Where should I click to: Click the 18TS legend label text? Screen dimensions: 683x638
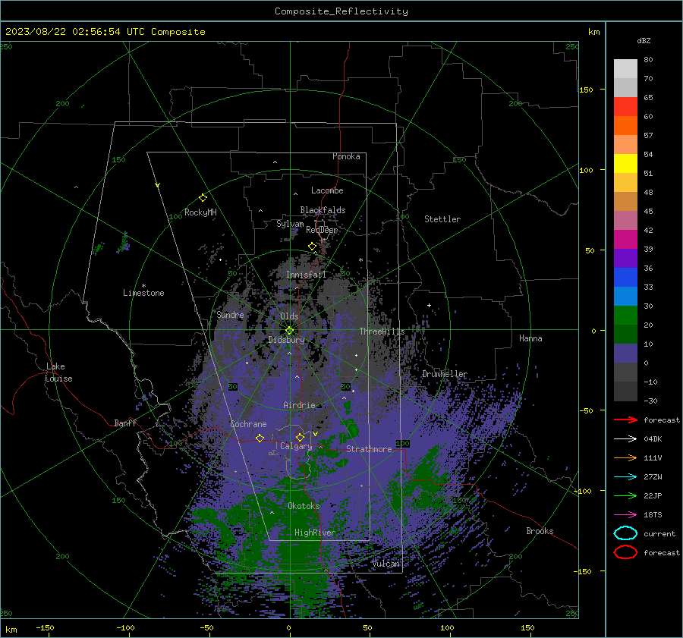coord(653,515)
